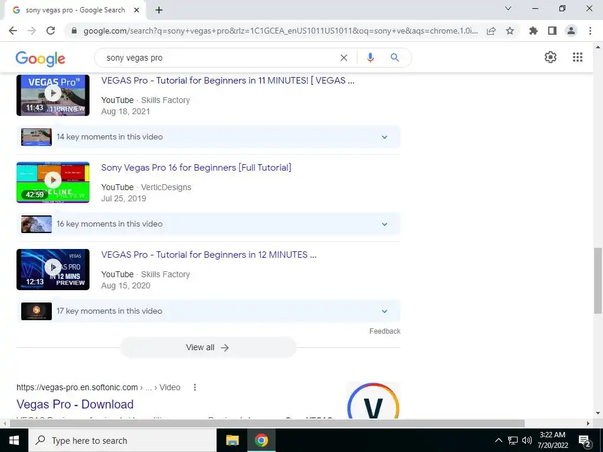Clear the Google search box

pos(344,58)
